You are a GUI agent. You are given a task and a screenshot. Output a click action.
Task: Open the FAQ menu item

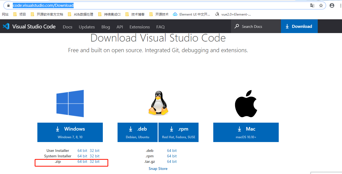pos(160,27)
